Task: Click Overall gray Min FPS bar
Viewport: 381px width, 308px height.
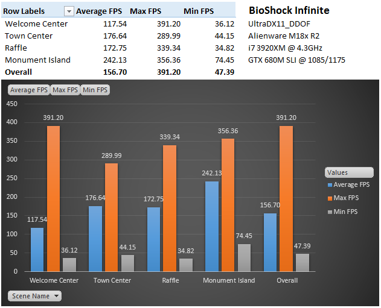Action: (x=303, y=262)
